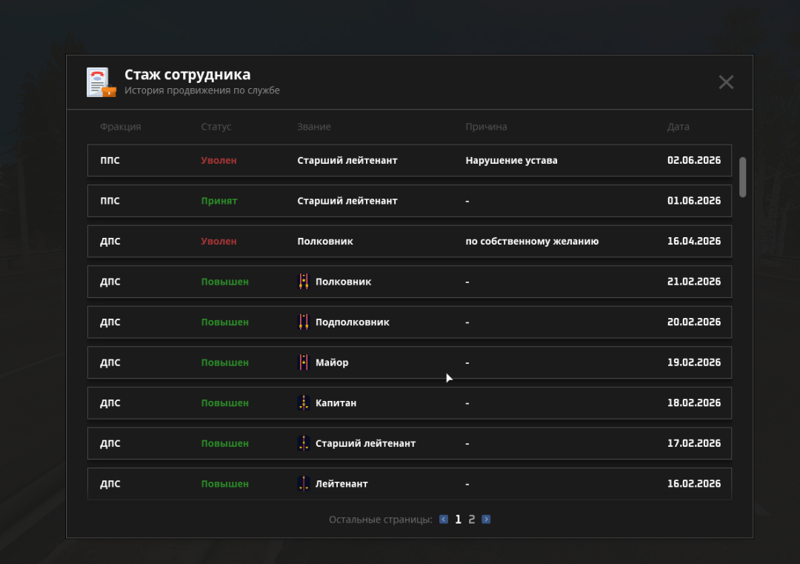Click the Лейтенант rank insignia icon

point(304,483)
